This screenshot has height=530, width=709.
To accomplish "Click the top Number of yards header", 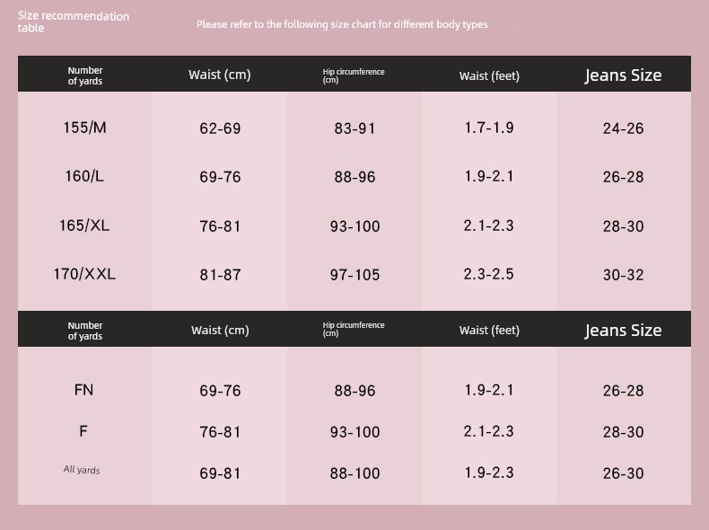I will click(x=85, y=75).
